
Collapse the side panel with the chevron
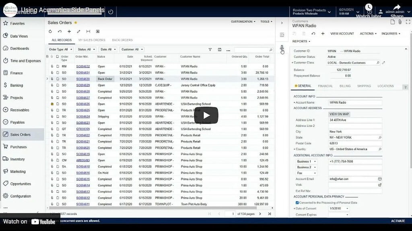282,23
